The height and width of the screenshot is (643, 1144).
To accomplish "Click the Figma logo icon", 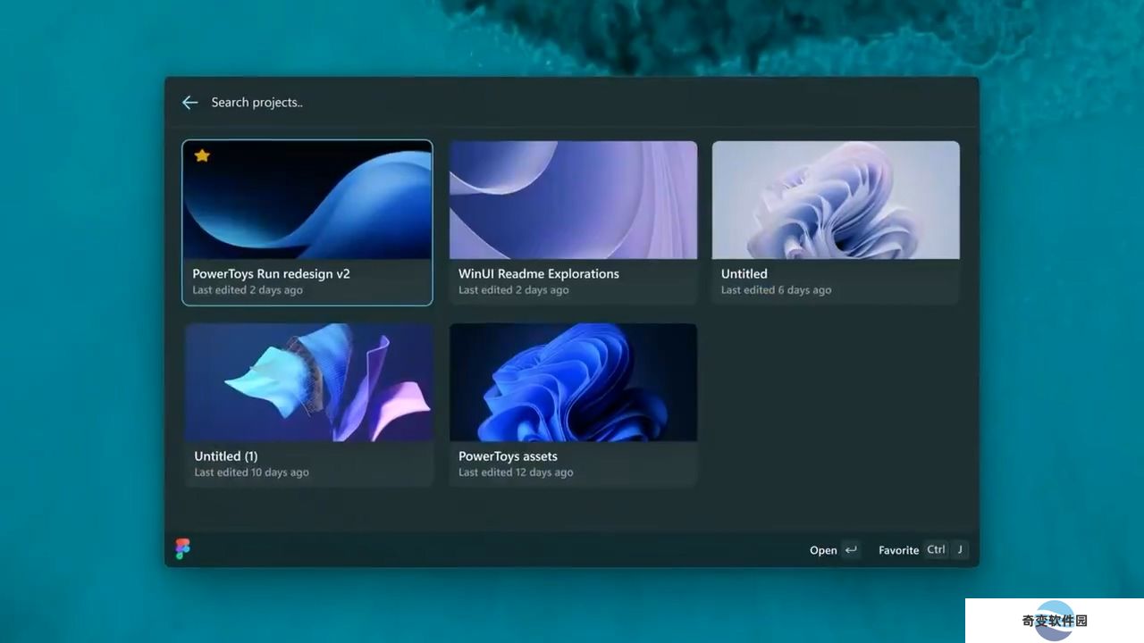I will pos(182,549).
